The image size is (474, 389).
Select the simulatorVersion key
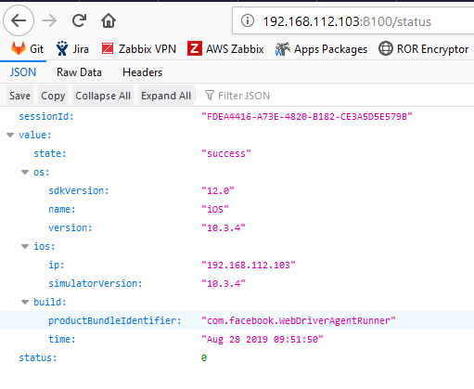(x=96, y=284)
